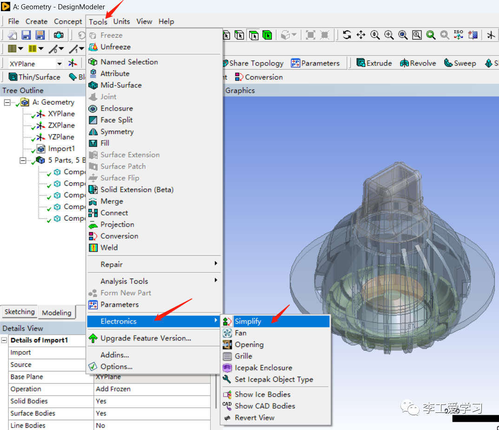This screenshot has width=499, height=430.
Task: Click the Sweep feature button
Action: tap(460, 63)
